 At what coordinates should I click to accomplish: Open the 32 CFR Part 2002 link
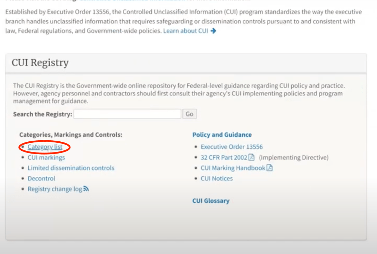click(x=224, y=157)
